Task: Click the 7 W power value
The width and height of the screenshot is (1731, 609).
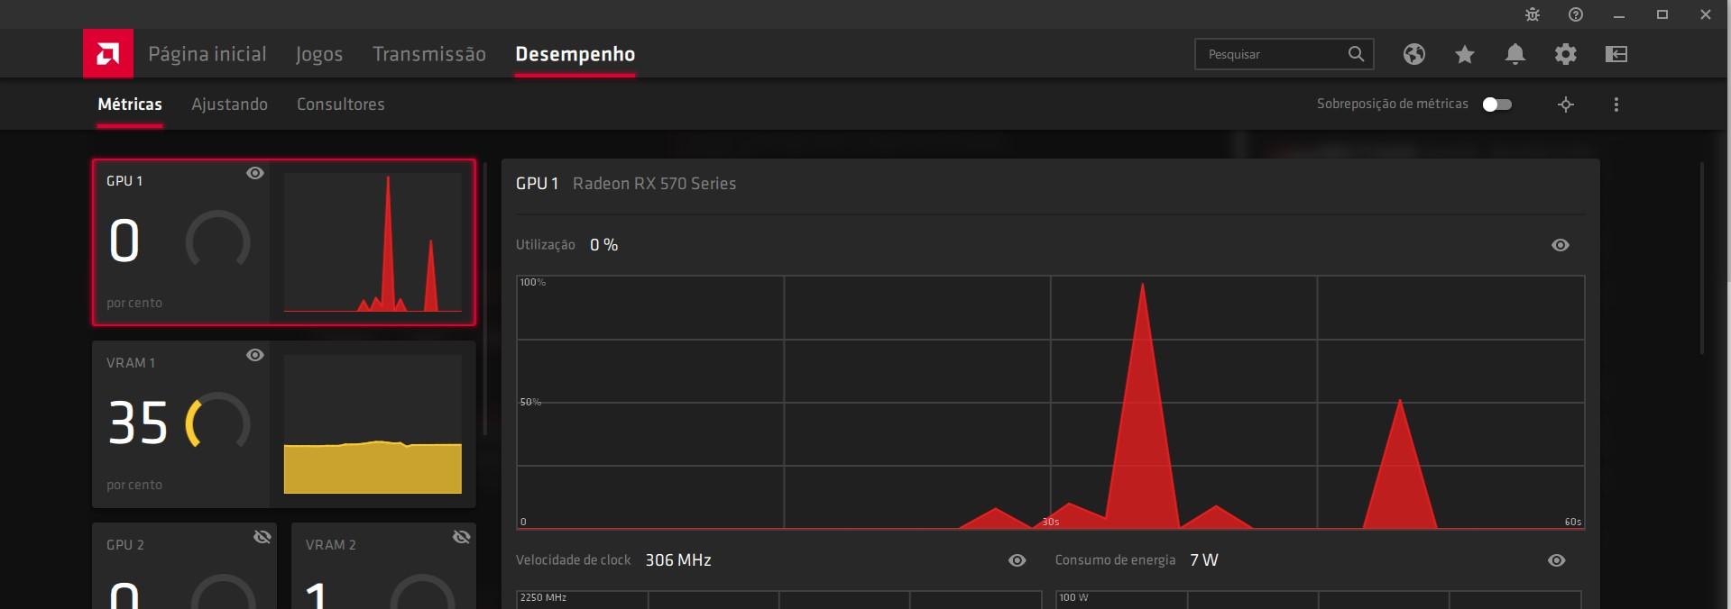Action: (1204, 560)
